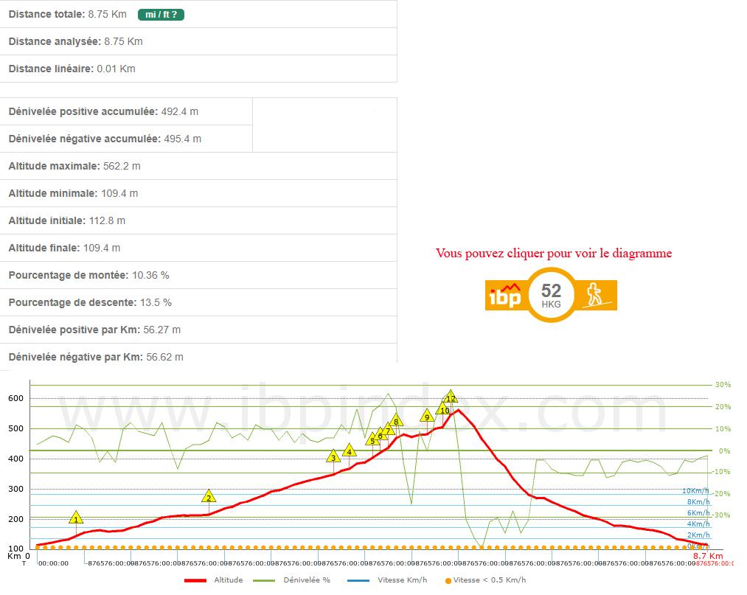747x595 pixels.
Task: Select waypoint marker 4 on the profile
Action: pos(349,451)
